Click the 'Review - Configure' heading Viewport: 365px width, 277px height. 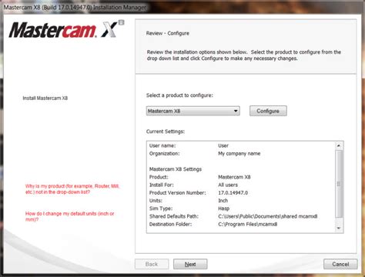click(168, 33)
